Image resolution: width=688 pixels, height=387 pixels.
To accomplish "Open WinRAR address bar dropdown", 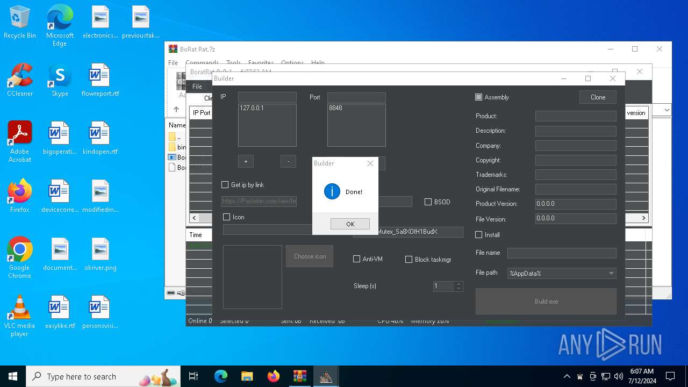I will [x=666, y=110].
